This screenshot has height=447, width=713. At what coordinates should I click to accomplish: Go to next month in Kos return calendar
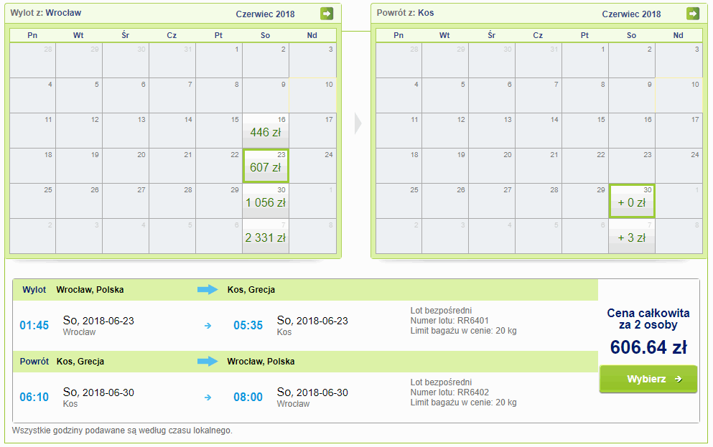click(x=693, y=14)
